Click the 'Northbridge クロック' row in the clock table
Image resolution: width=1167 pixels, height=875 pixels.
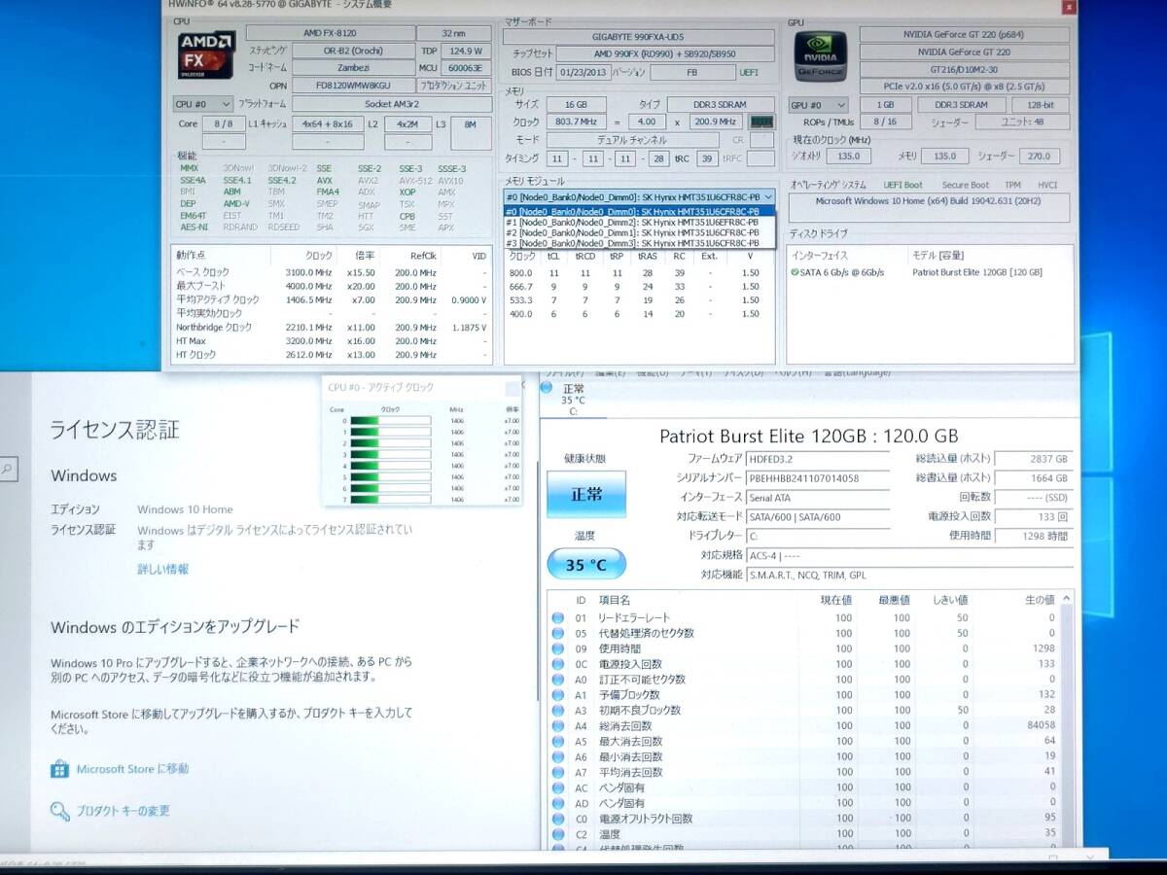pos(334,328)
